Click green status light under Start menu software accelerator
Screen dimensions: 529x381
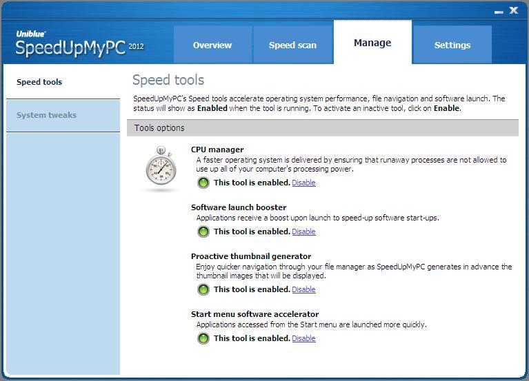[203, 338]
